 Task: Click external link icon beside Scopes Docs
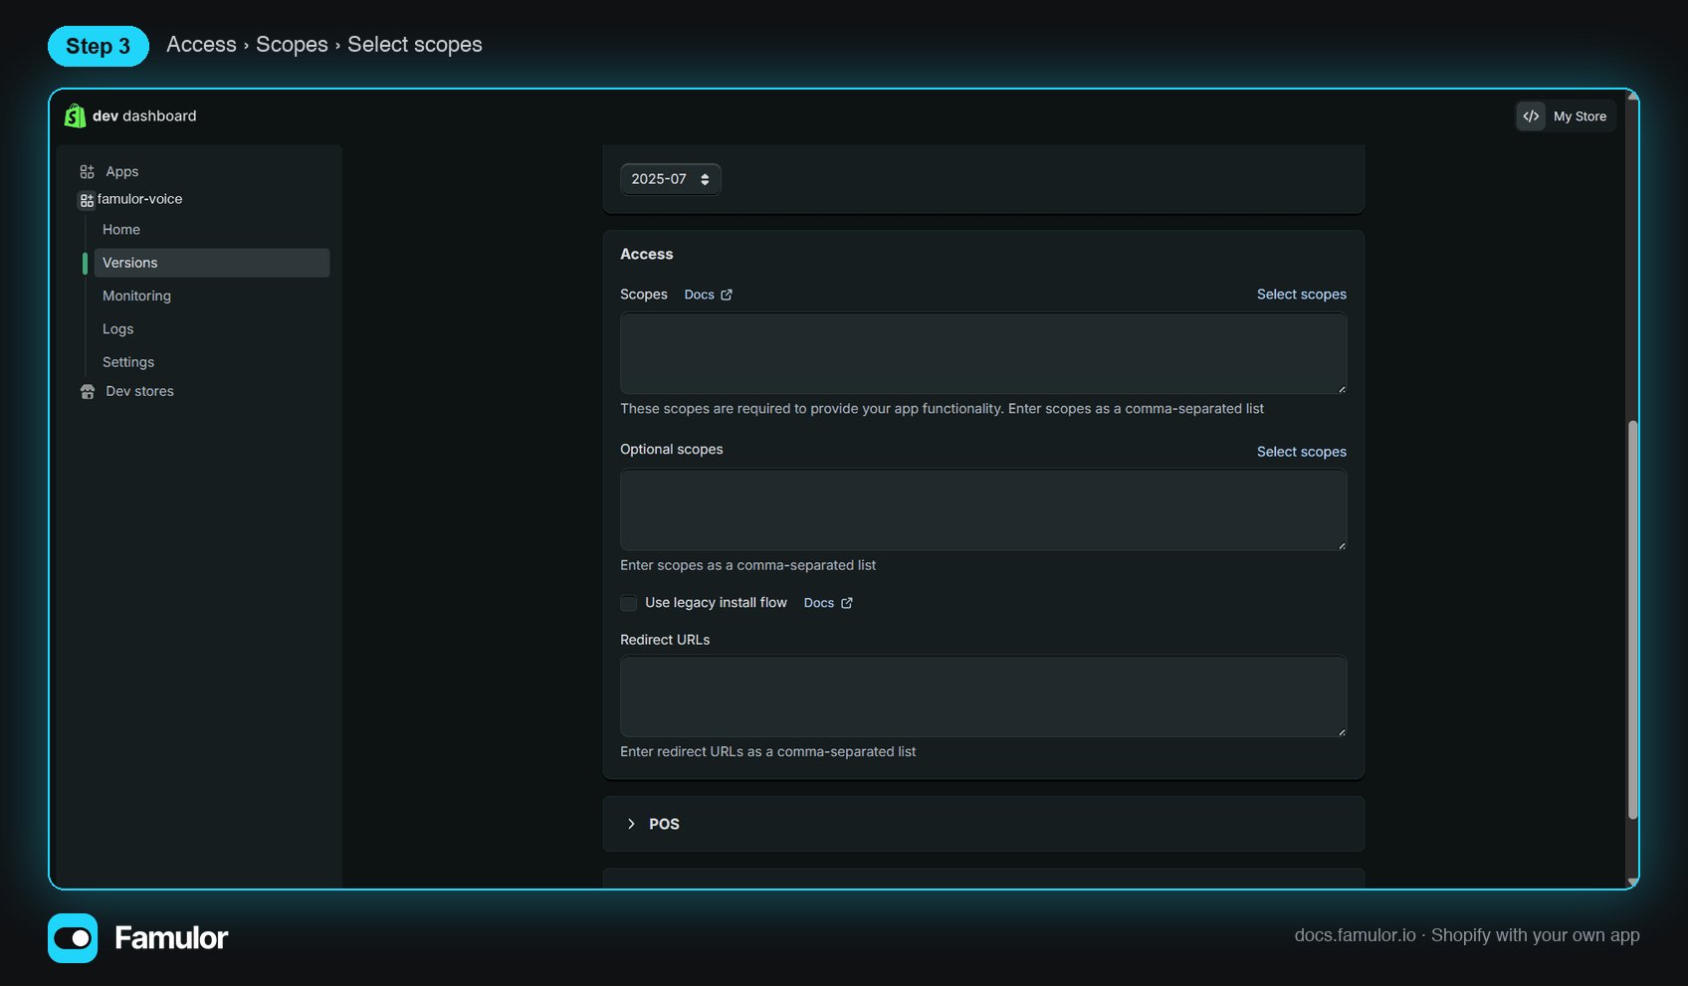point(727,295)
